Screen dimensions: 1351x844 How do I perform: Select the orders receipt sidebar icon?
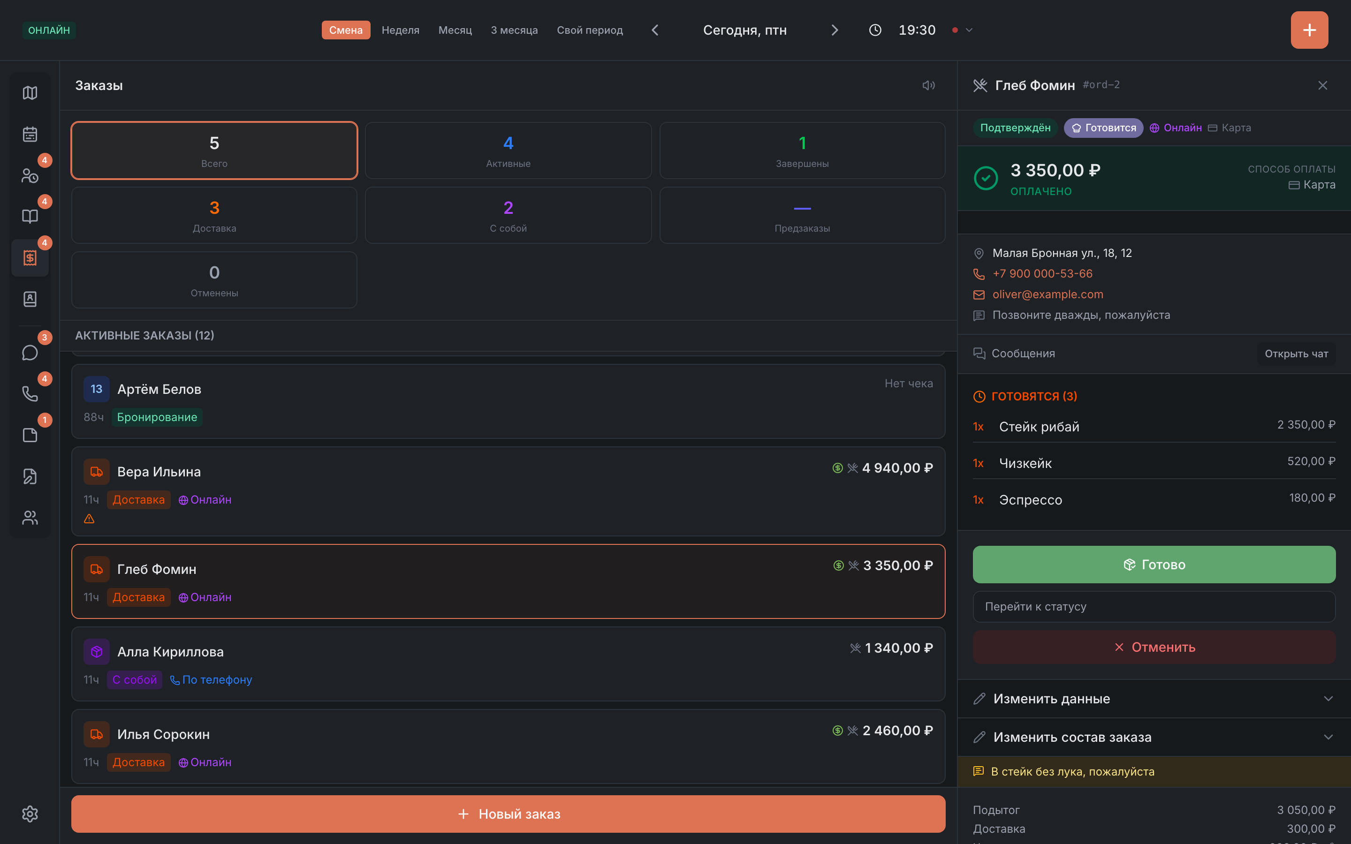[x=30, y=258]
